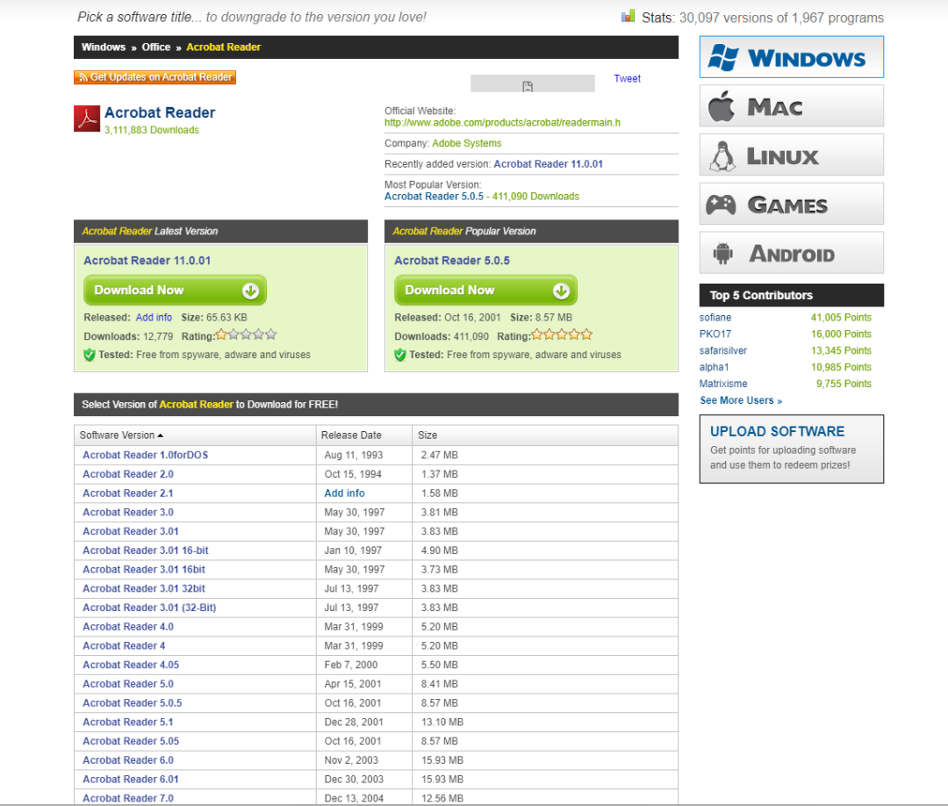The height and width of the screenshot is (806, 948).
Task: Open Acrobat Reader 1.0forDOS version
Action: coord(145,456)
